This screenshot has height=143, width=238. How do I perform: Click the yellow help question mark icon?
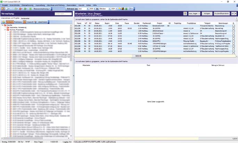[185, 14]
